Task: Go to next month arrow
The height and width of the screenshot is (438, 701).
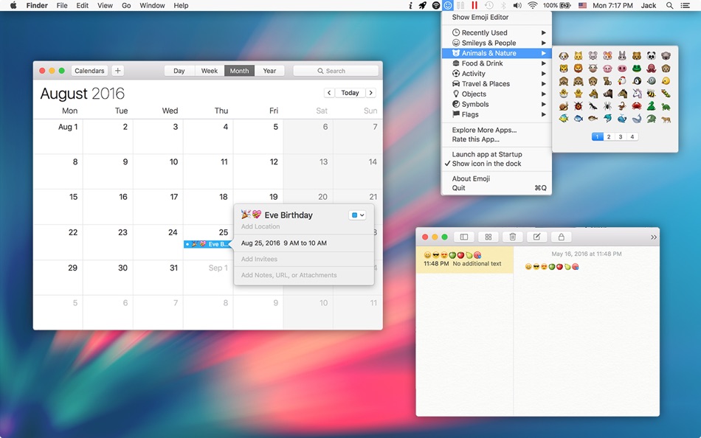Action: (x=370, y=93)
